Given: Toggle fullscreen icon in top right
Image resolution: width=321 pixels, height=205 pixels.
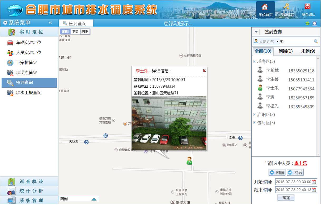Looking at the screenshot, I should click(x=314, y=23).
